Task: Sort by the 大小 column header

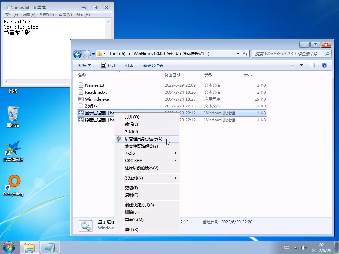Action: [x=255, y=75]
